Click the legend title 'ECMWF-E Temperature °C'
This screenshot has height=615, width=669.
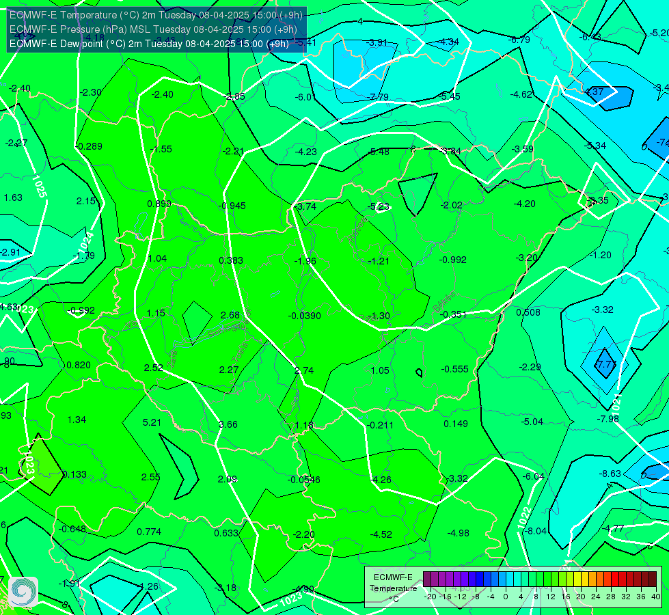click(393, 588)
